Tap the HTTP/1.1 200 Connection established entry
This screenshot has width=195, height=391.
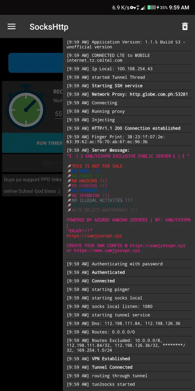tap(129, 128)
